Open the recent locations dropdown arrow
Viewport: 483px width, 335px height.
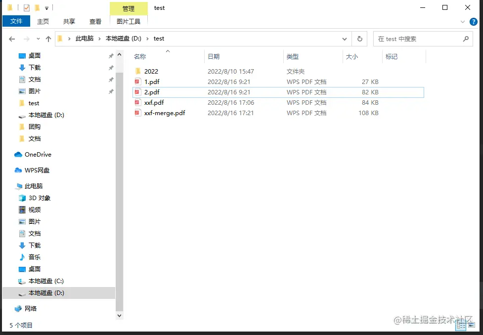[x=38, y=39]
